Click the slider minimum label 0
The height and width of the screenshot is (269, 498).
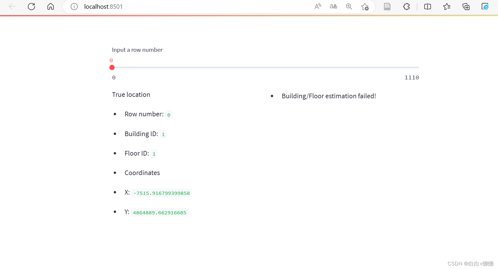point(114,78)
